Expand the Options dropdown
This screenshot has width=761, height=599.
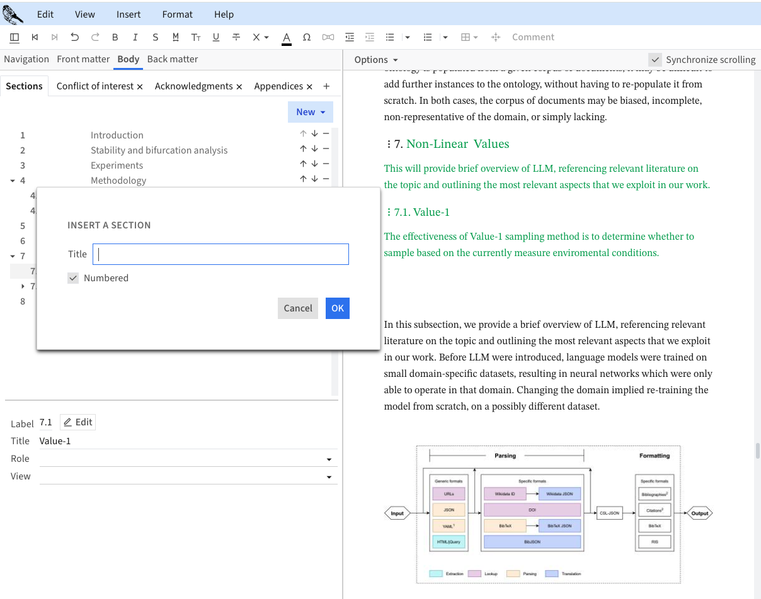tap(376, 60)
